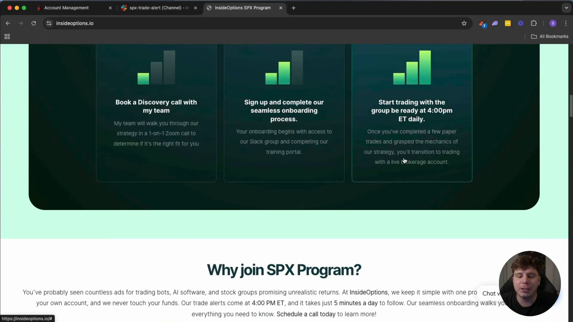This screenshot has width=573, height=322.
Task: Open the apps grid in bookmarks bar
Action: tap(7, 36)
